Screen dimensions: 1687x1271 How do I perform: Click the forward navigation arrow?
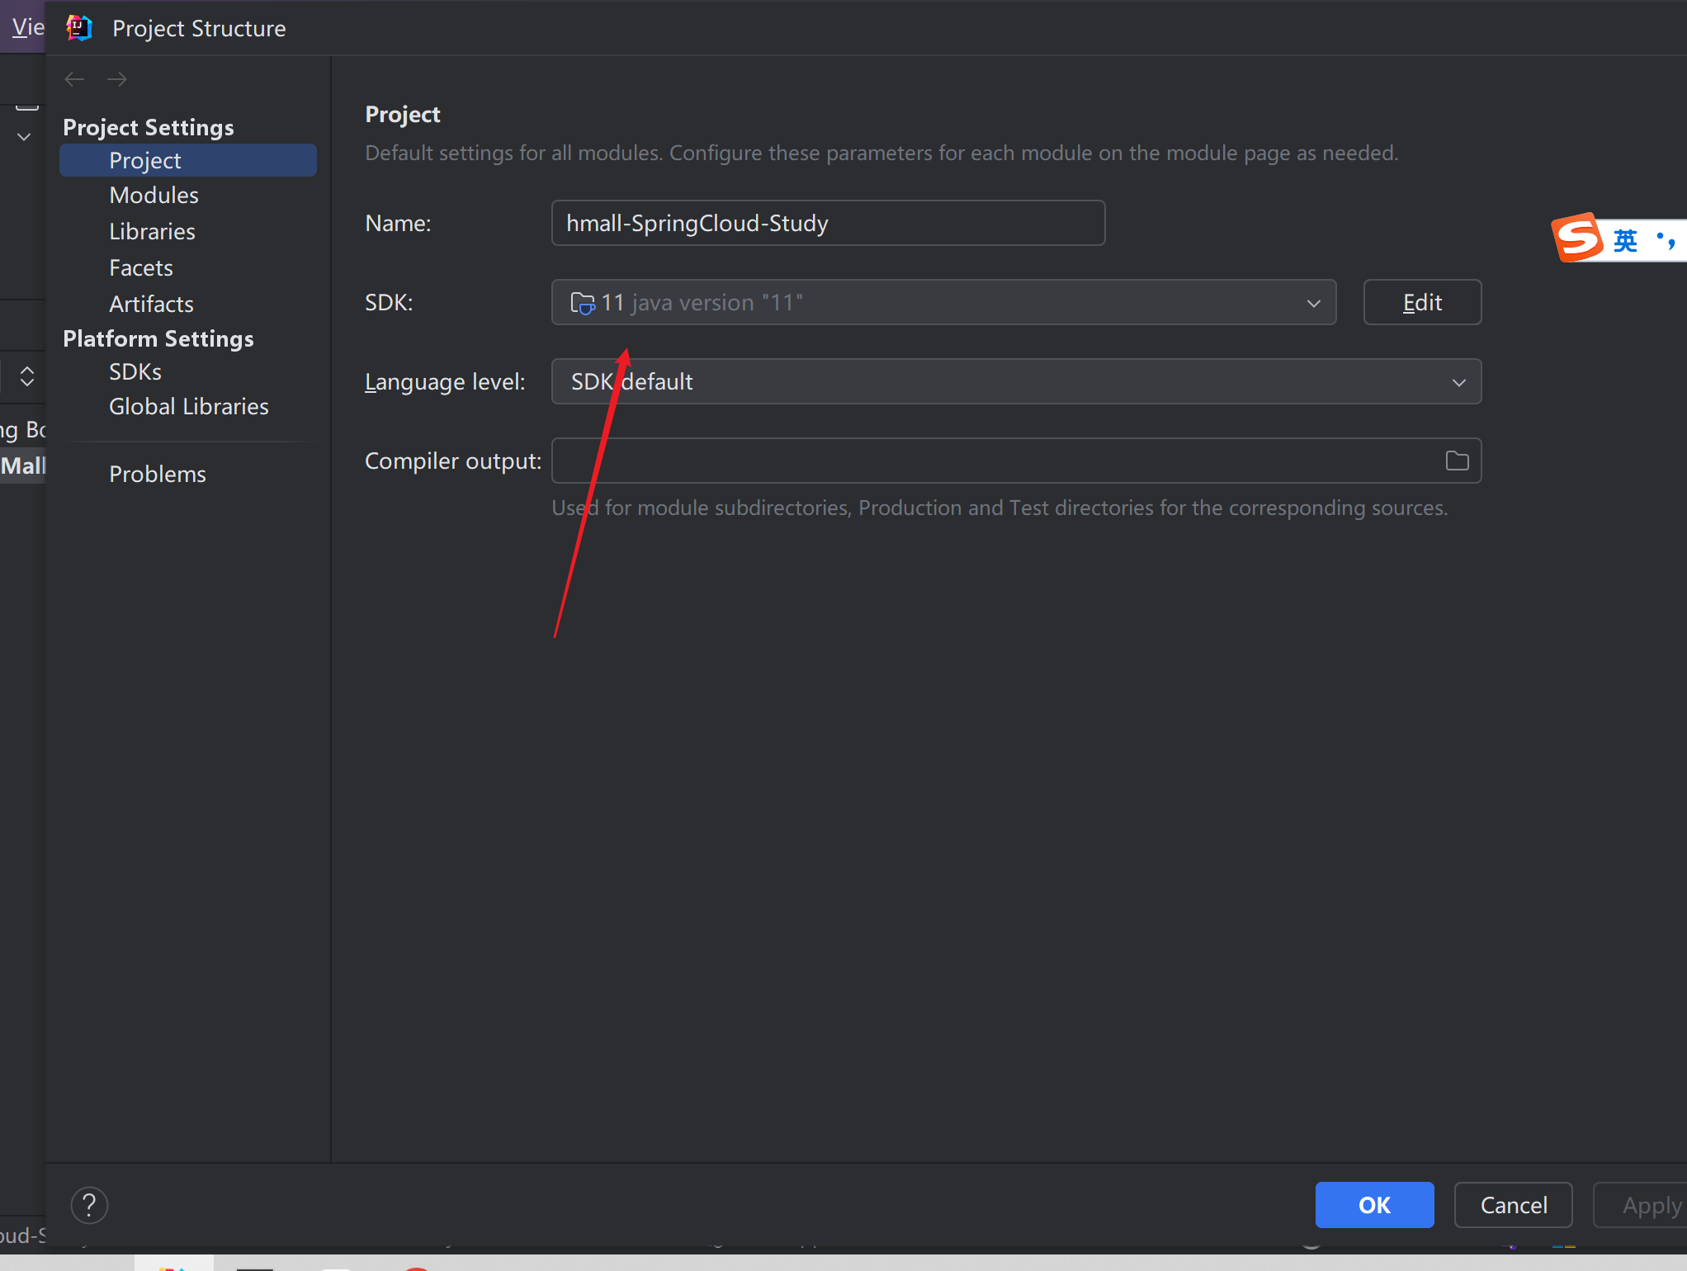pyautogui.click(x=117, y=79)
